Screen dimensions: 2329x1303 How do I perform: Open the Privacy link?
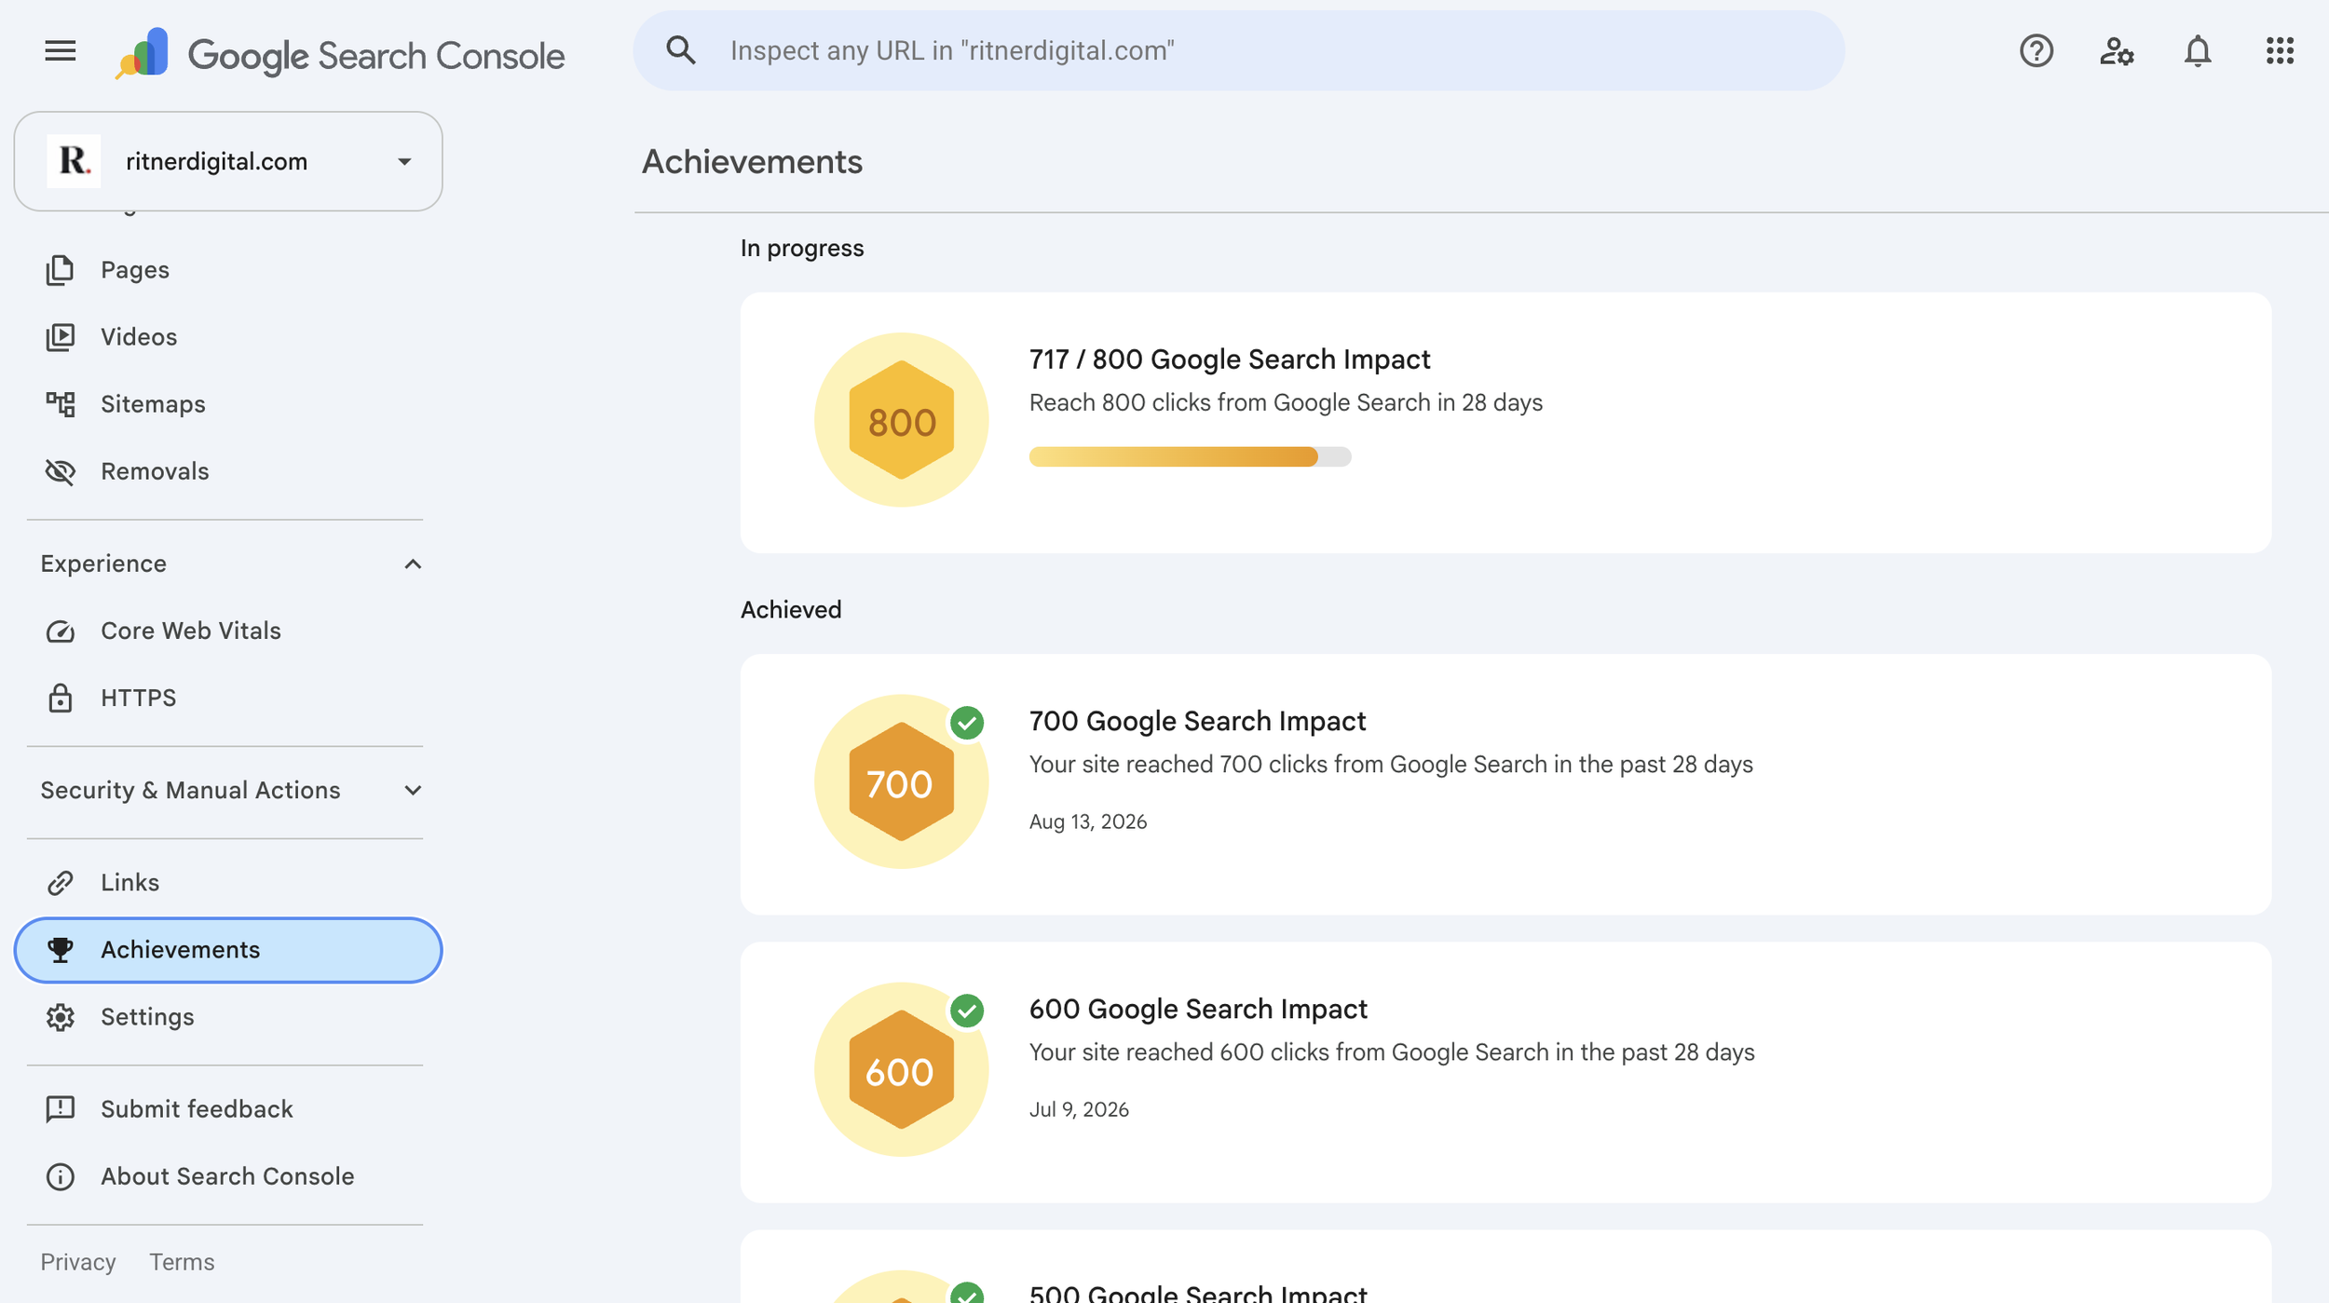coord(78,1262)
